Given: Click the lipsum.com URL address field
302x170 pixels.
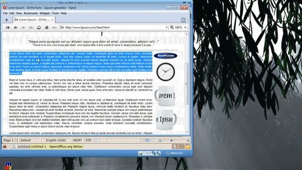Looking at the screenshot, I should (x=114, y=27).
